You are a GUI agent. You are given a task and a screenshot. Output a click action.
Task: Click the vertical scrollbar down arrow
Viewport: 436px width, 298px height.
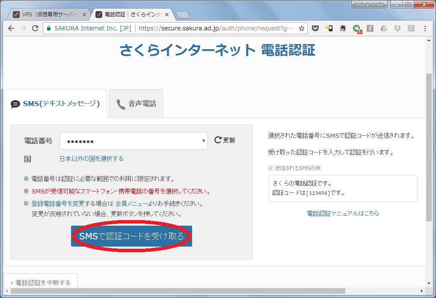click(x=429, y=284)
